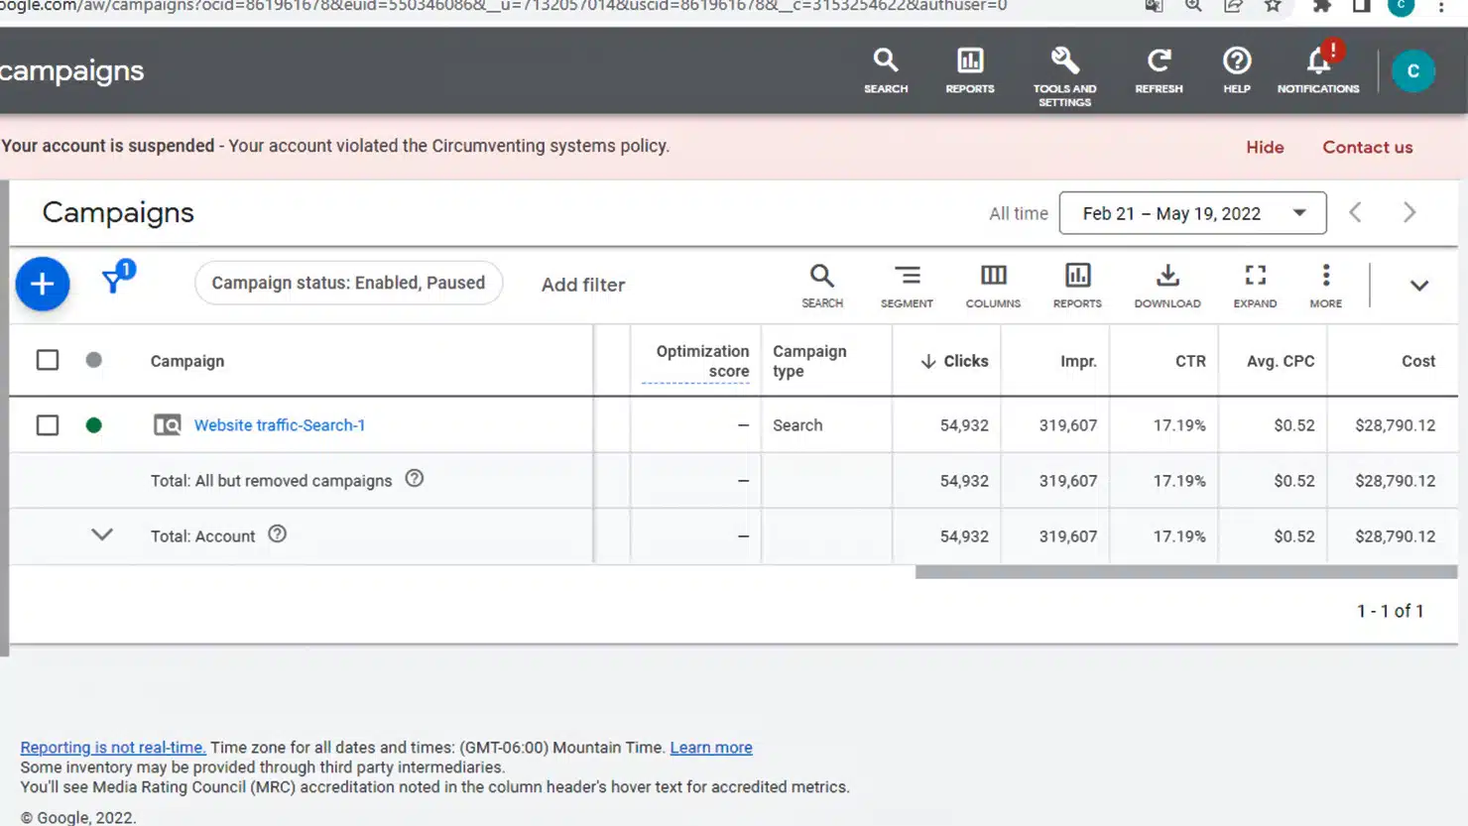The image size is (1468, 826).
Task: Click the Download icon
Action: tap(1167, 286)
